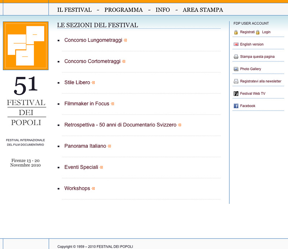Image resolution: width=288 pixels, height=249 pixels.
Task: Click arrow icon after Panorama Italiano
Action: pyautogui.click(x=109, y=146)
